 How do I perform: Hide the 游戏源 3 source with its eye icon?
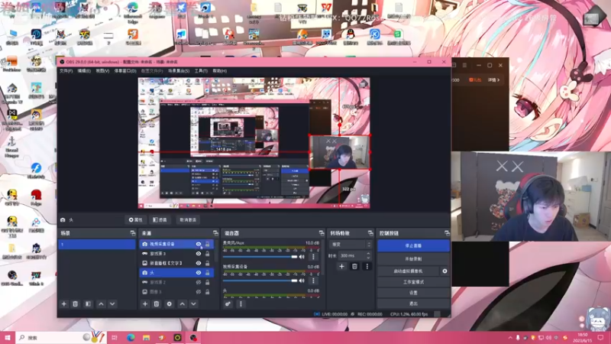coord(199,254)
